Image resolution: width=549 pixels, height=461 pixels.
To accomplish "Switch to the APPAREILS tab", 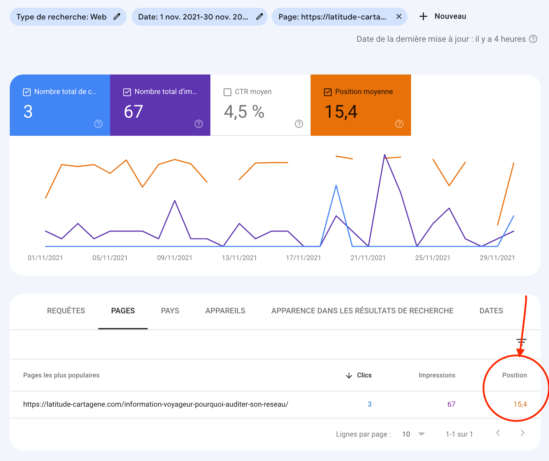I will [x=225, y=311].
